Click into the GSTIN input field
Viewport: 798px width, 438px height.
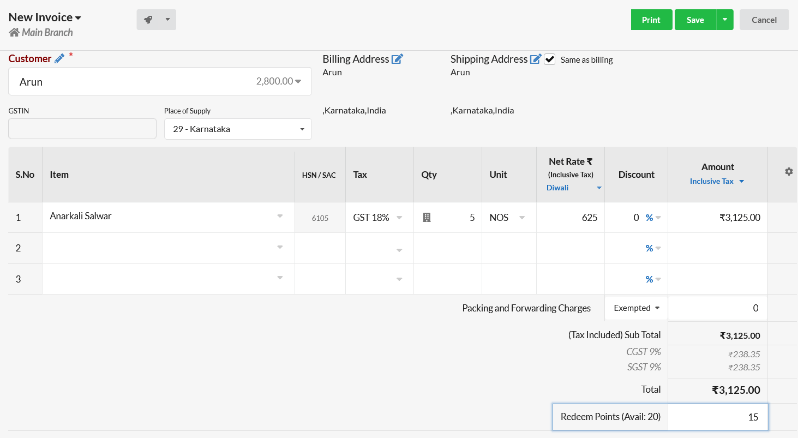(82, 129)
